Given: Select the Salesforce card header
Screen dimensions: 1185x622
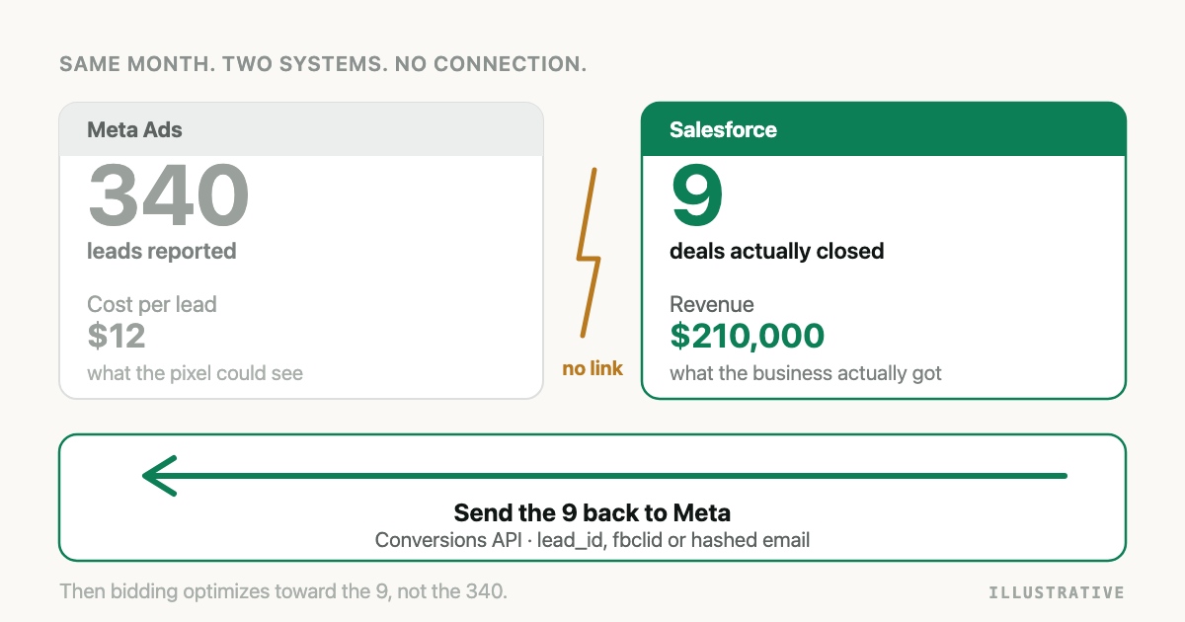Looking at the screenshot, I should pos(884,129).
